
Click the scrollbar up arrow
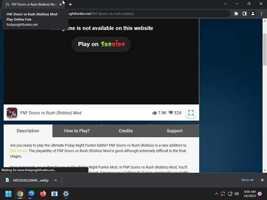[265, 21]
